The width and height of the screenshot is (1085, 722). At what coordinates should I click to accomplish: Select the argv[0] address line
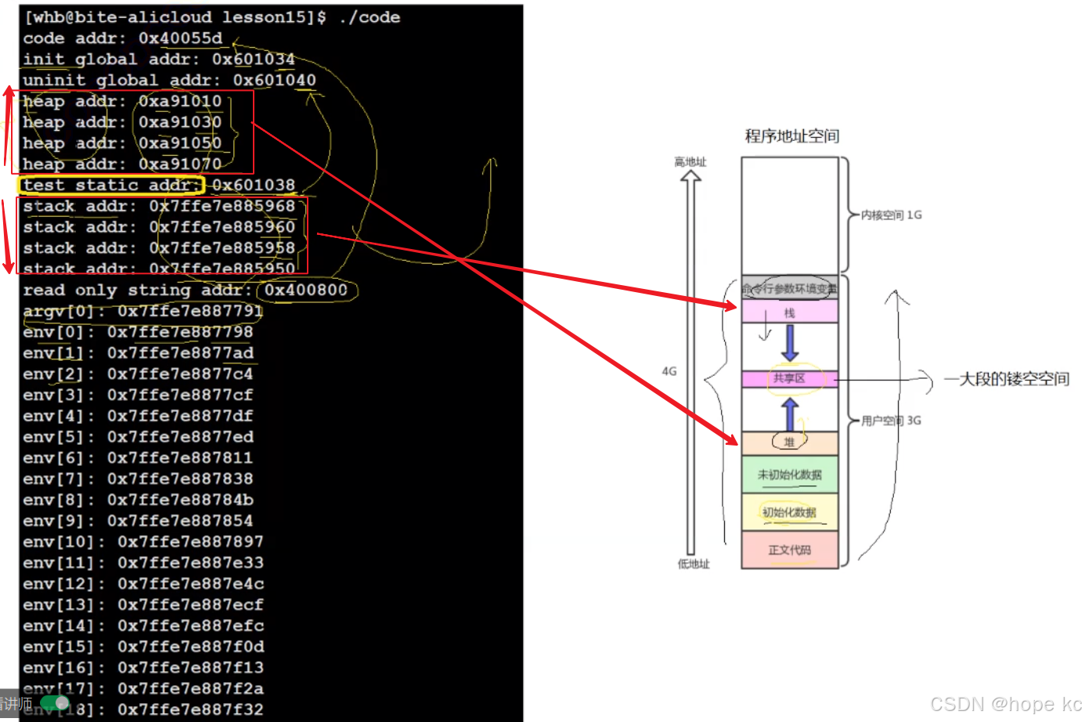[x=143, y=312]
